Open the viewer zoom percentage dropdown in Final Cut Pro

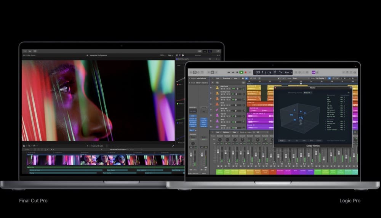[163, 55]
